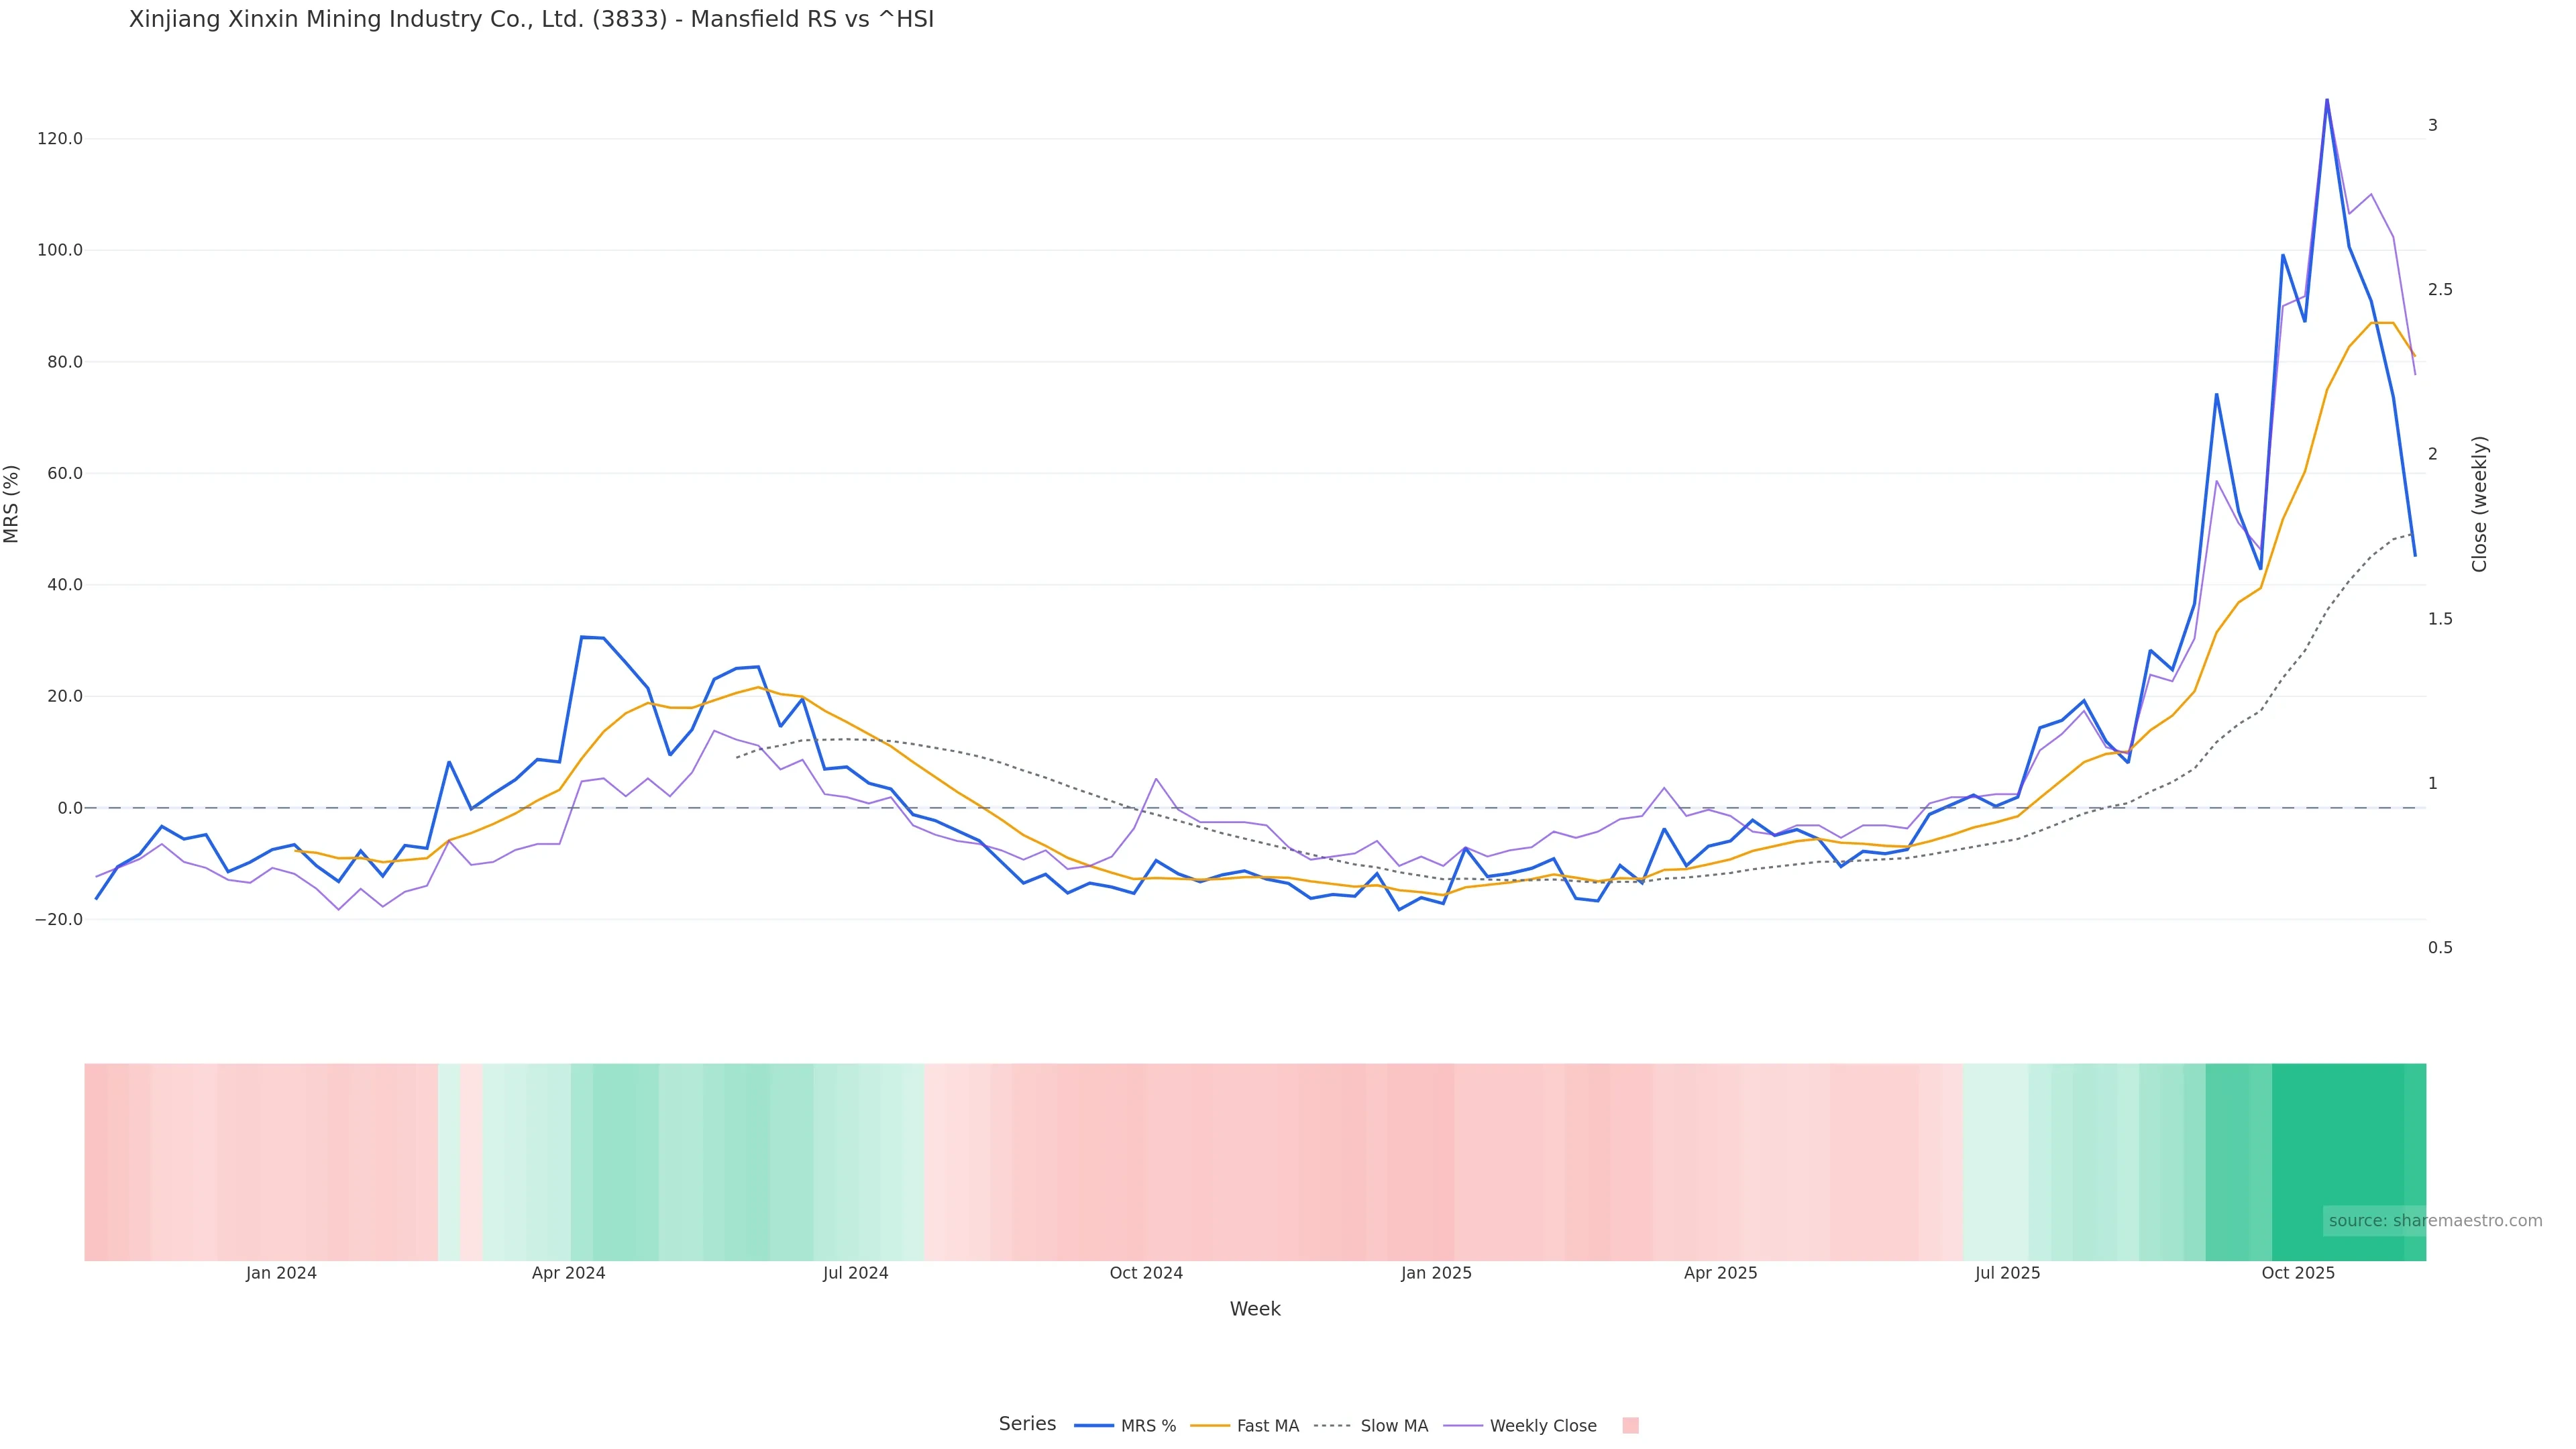This screenshot has height=1449, width=2576.
Task: Select the "Close (weekly)" right axis title
Action: point(2479,504)
